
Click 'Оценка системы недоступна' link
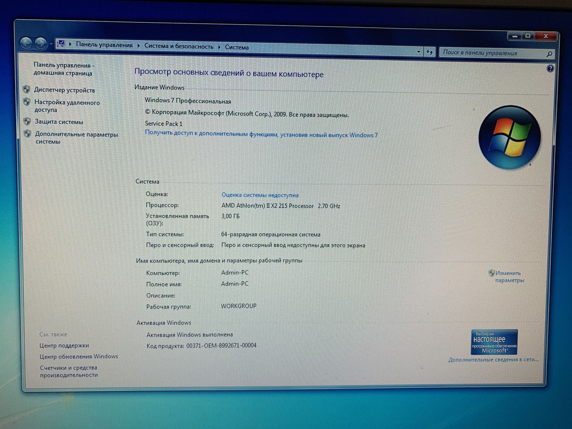pos(260,195)
